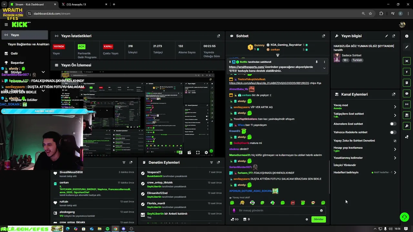
Task: Pop out the Yayın İstatistikleri panel
Action: 218,36
